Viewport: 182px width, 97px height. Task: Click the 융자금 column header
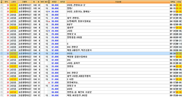(x=63, y=2)
